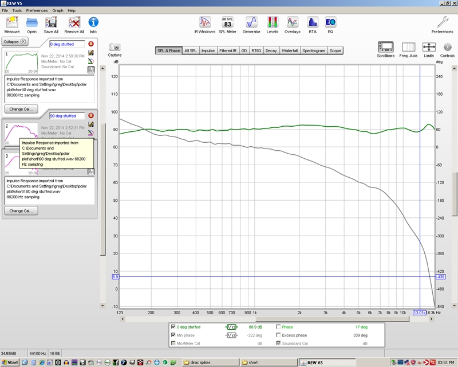This screenshot has height=367, width=458.
Task: Open a measurement file with Open icon
Action: [31, 25]
